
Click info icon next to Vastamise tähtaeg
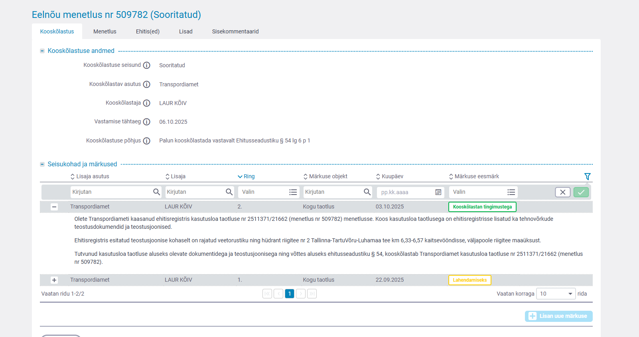[147, 122]
